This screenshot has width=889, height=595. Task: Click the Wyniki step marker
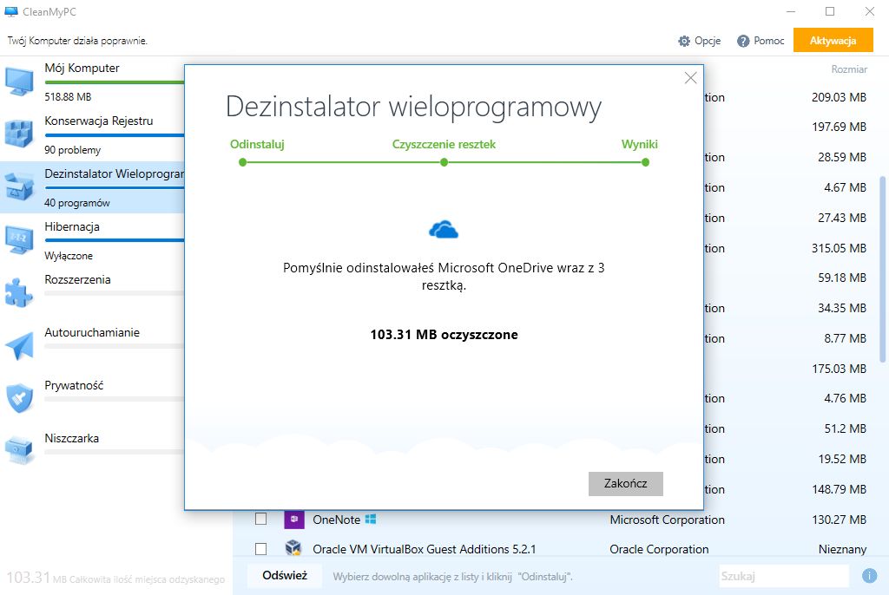(645, 163)
